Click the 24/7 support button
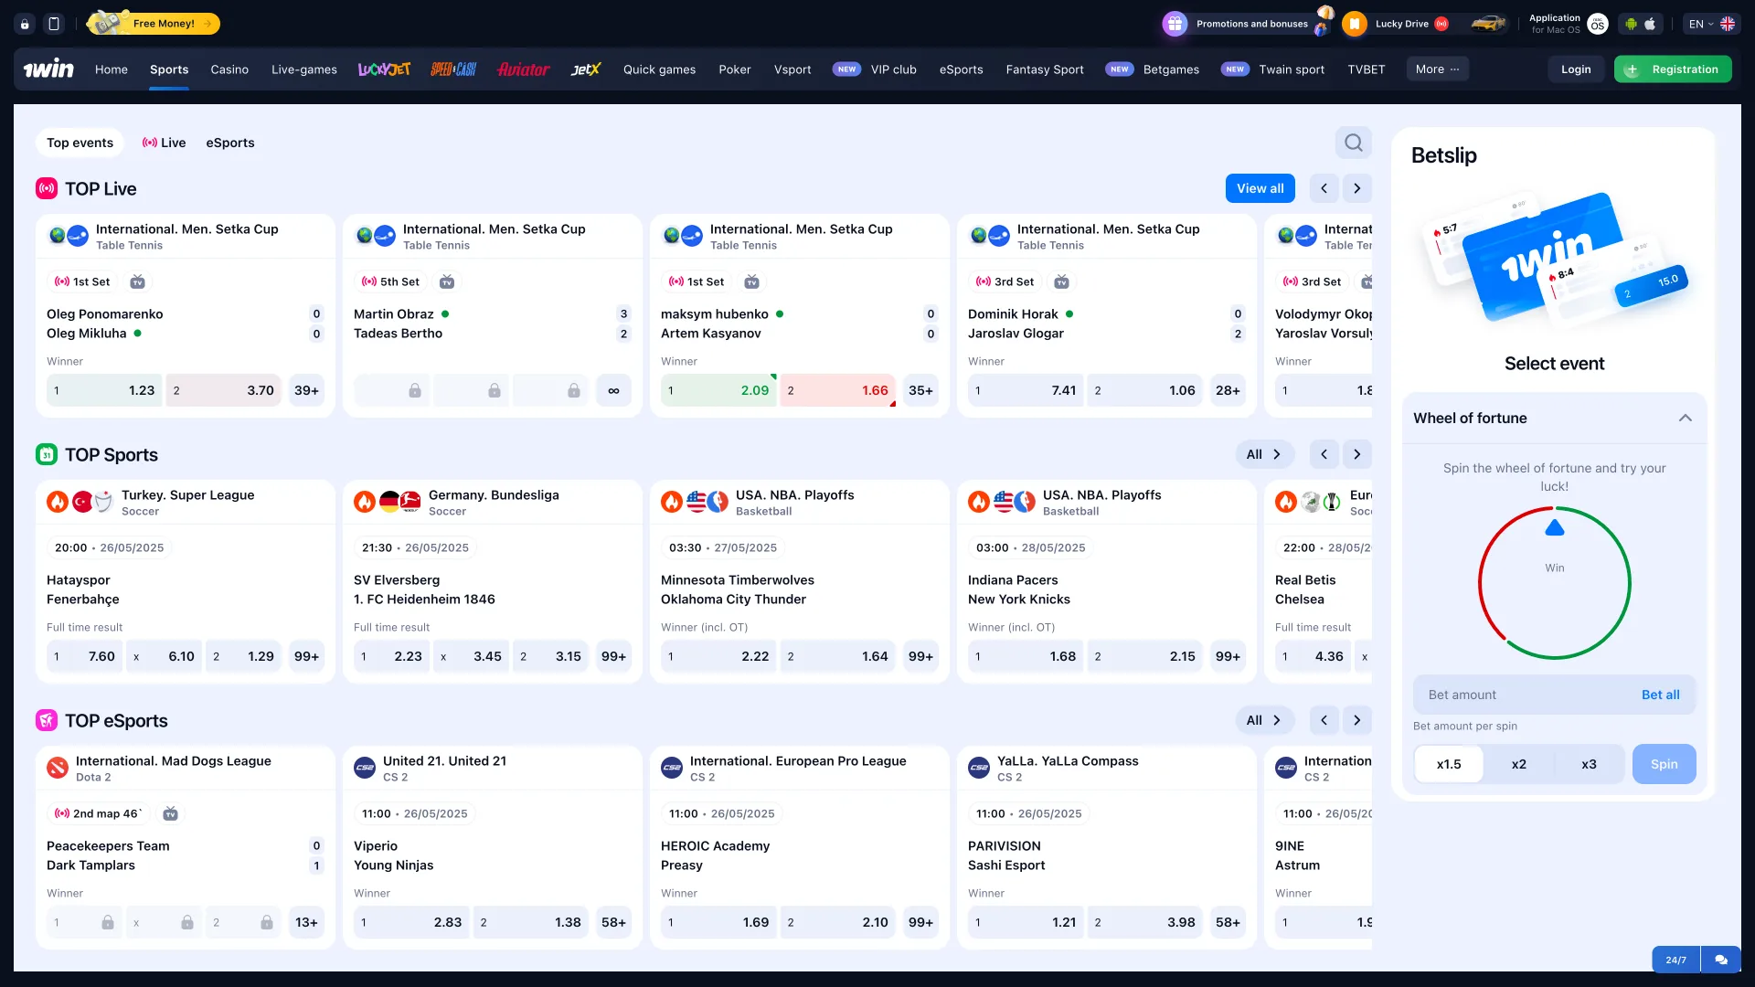The image size is (1755, 987). (1675, 960)
